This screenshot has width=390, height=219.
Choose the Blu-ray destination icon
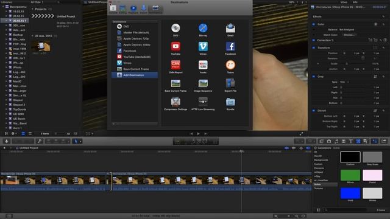pyautogui.click(x=203, y=28)
